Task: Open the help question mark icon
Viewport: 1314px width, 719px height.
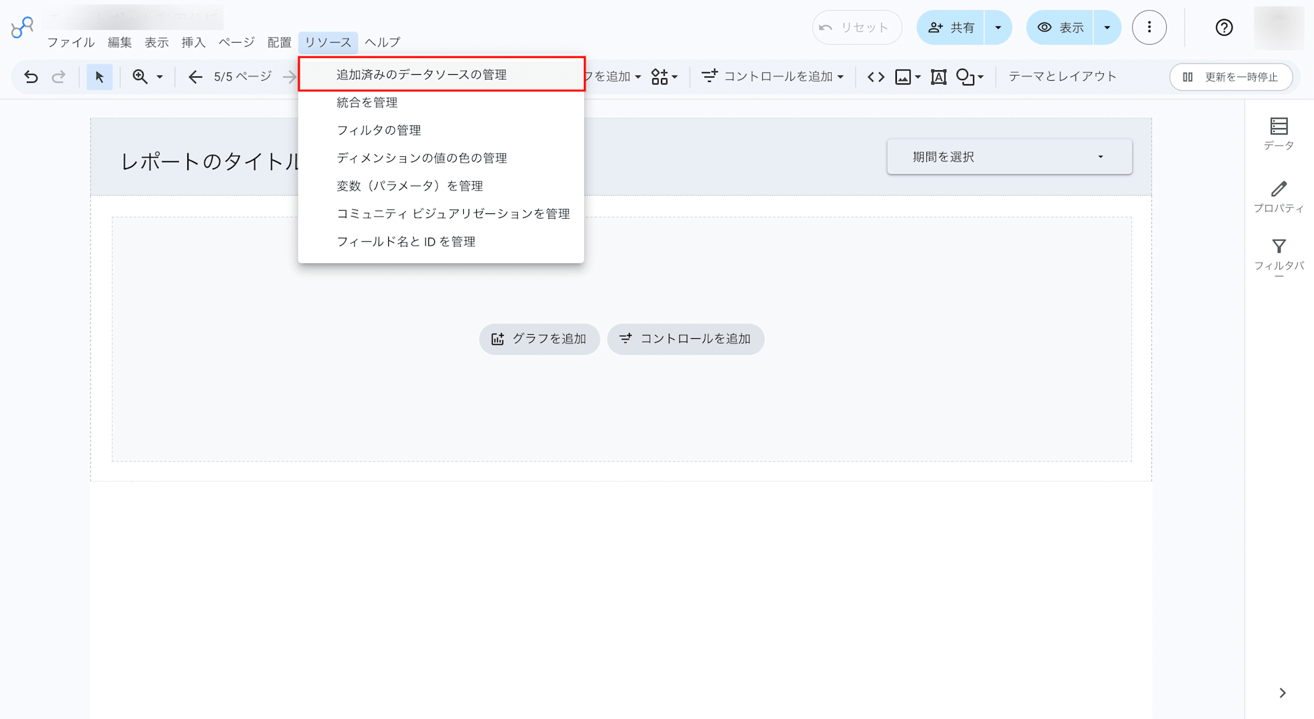Action: point(1224,28)
